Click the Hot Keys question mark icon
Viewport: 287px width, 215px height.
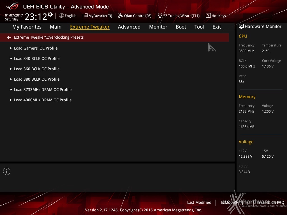pyautogui.click(x=208, y=16)
